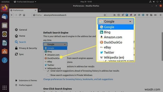Click the preferences page vertical scrollbar
Viewport: 163px width, 92px height.
point(162,47)
